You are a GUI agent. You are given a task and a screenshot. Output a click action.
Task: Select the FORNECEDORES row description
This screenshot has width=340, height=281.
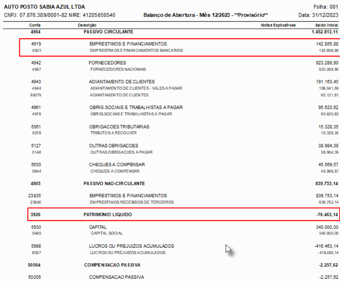107,63
